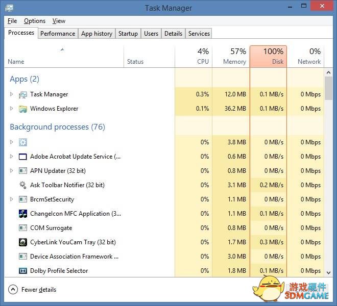Click the Device Association Framework icon
The width and height of the screenshot is (337, 306).
click(x=23, y=257)
